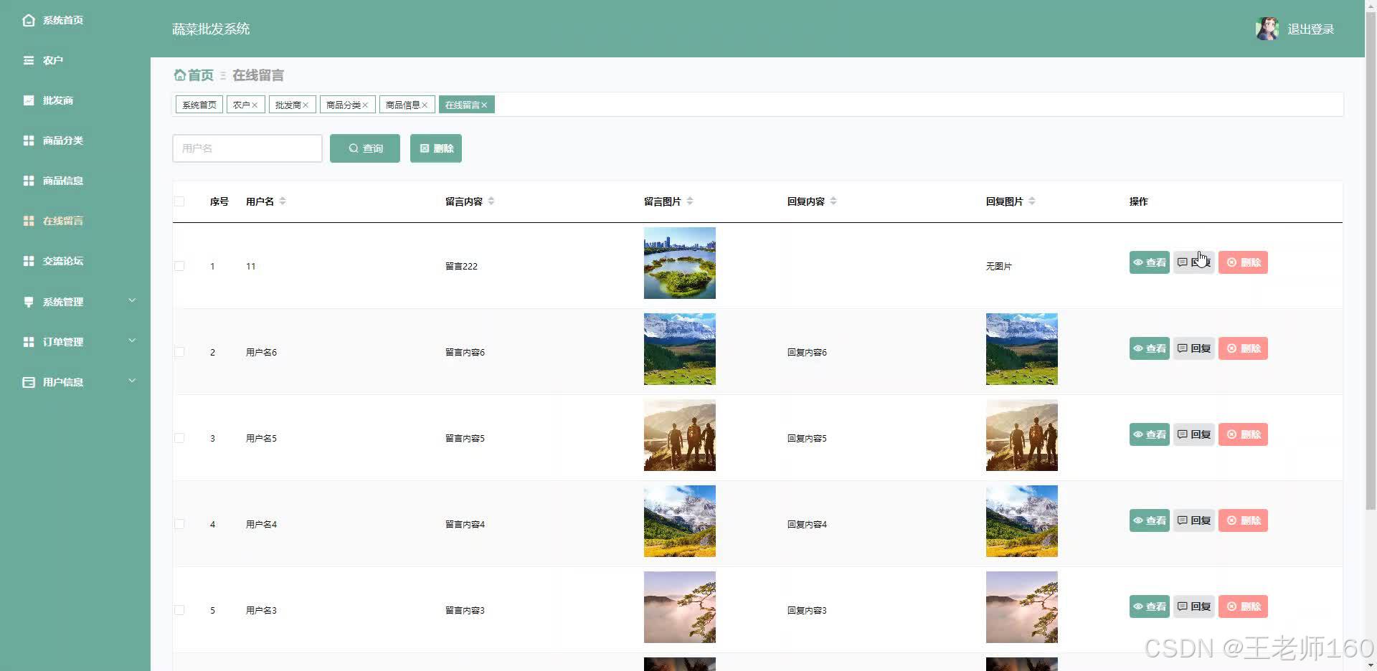Click 删除 for 用户名4 row
1377x671 pixels.
pos(1243,520)
